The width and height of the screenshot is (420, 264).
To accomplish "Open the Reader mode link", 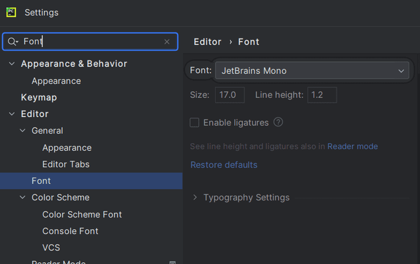I will click(x=353, y=146).
